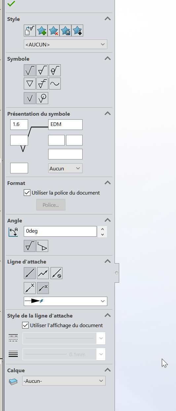
Task: Click the Load style icon
Action: pyautogui.click(x=77, y=31)
